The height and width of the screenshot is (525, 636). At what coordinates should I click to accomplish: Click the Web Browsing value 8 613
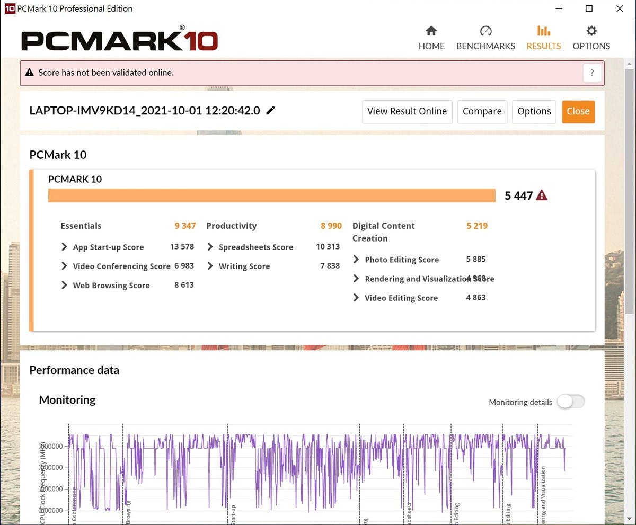click(x=184, y=284)
